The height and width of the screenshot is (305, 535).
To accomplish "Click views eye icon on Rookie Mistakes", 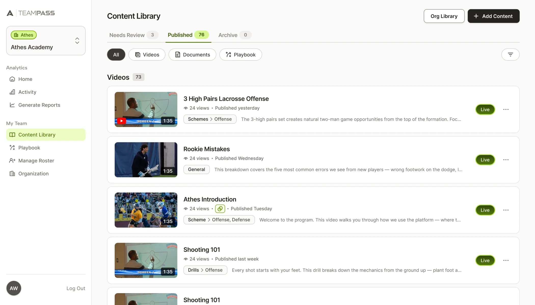I will [x=186, y=159].
